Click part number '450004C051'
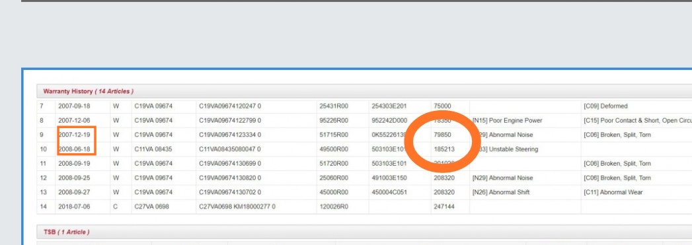 pyautogui.click(x=389, y=193)
